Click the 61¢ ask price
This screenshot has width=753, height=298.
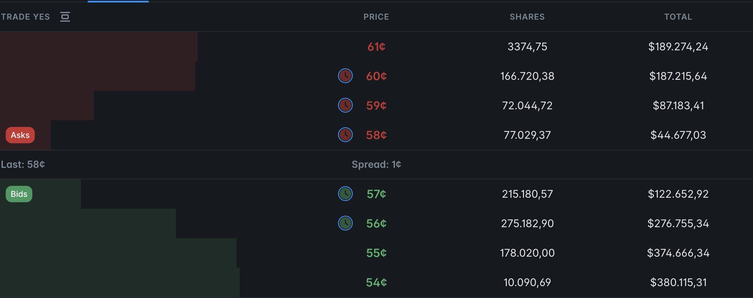376,47
